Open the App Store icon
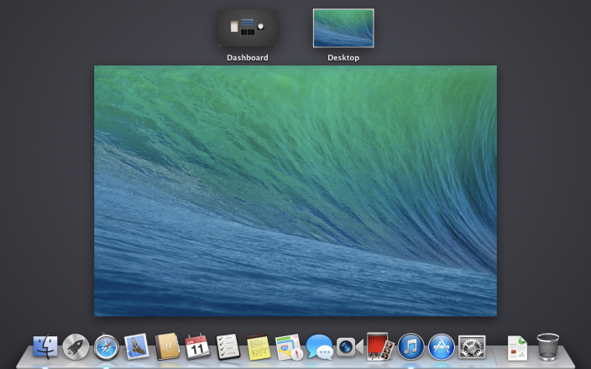The width and height of the screenshot is (591, 369). click(441, 346)
